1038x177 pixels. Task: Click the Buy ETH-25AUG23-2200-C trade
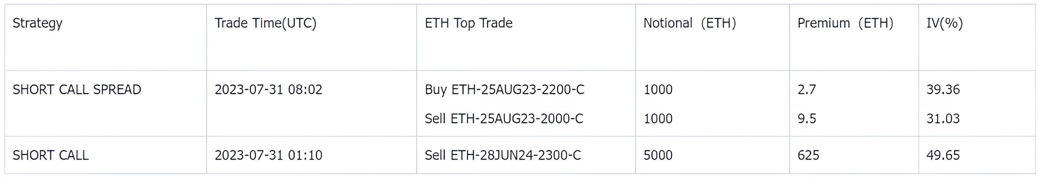point(504,89)
